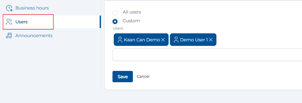Screen dimensions: 302x103
Task: Click person icon on Kaan Can Demo chip
Action: 120,40
